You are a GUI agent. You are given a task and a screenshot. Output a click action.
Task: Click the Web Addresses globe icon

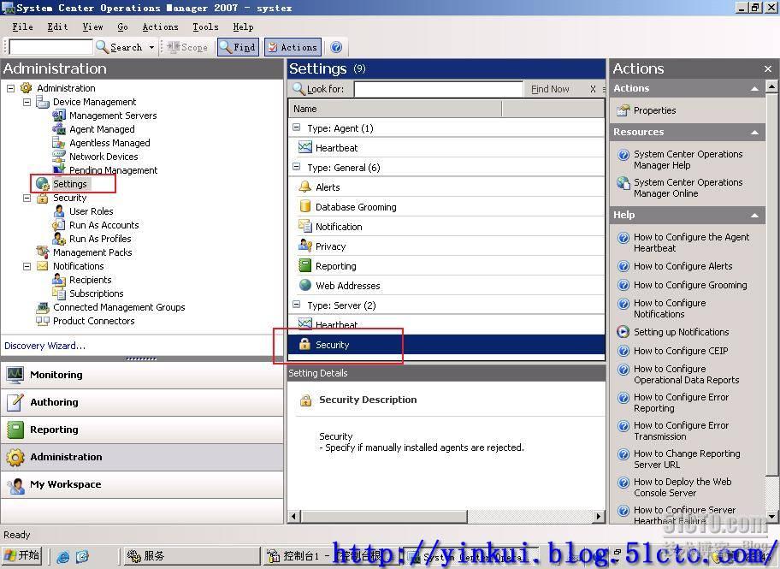click(304, 285)
